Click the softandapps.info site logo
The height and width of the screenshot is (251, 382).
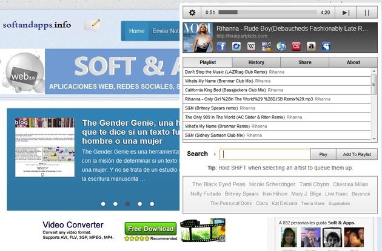coord(37,25)
